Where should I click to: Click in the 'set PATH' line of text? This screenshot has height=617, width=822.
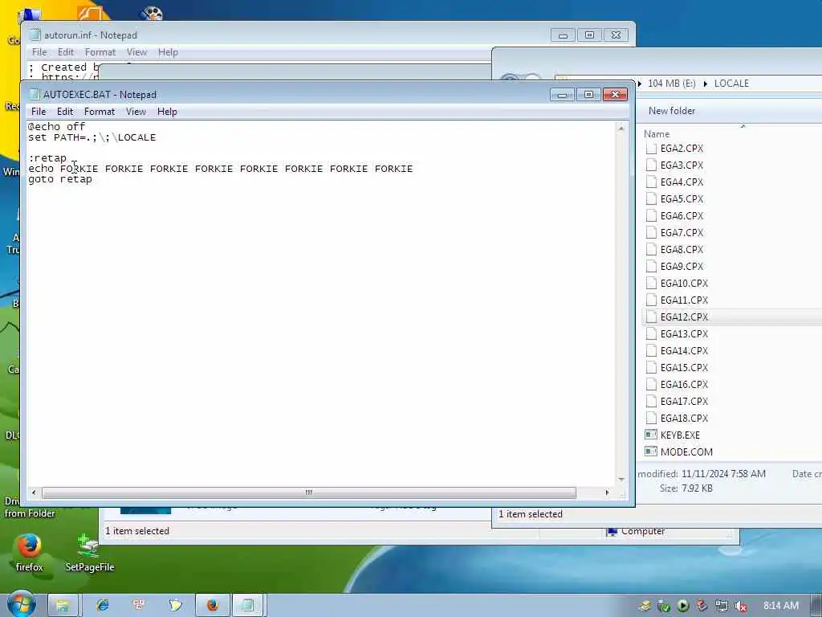tap(92, 137)
